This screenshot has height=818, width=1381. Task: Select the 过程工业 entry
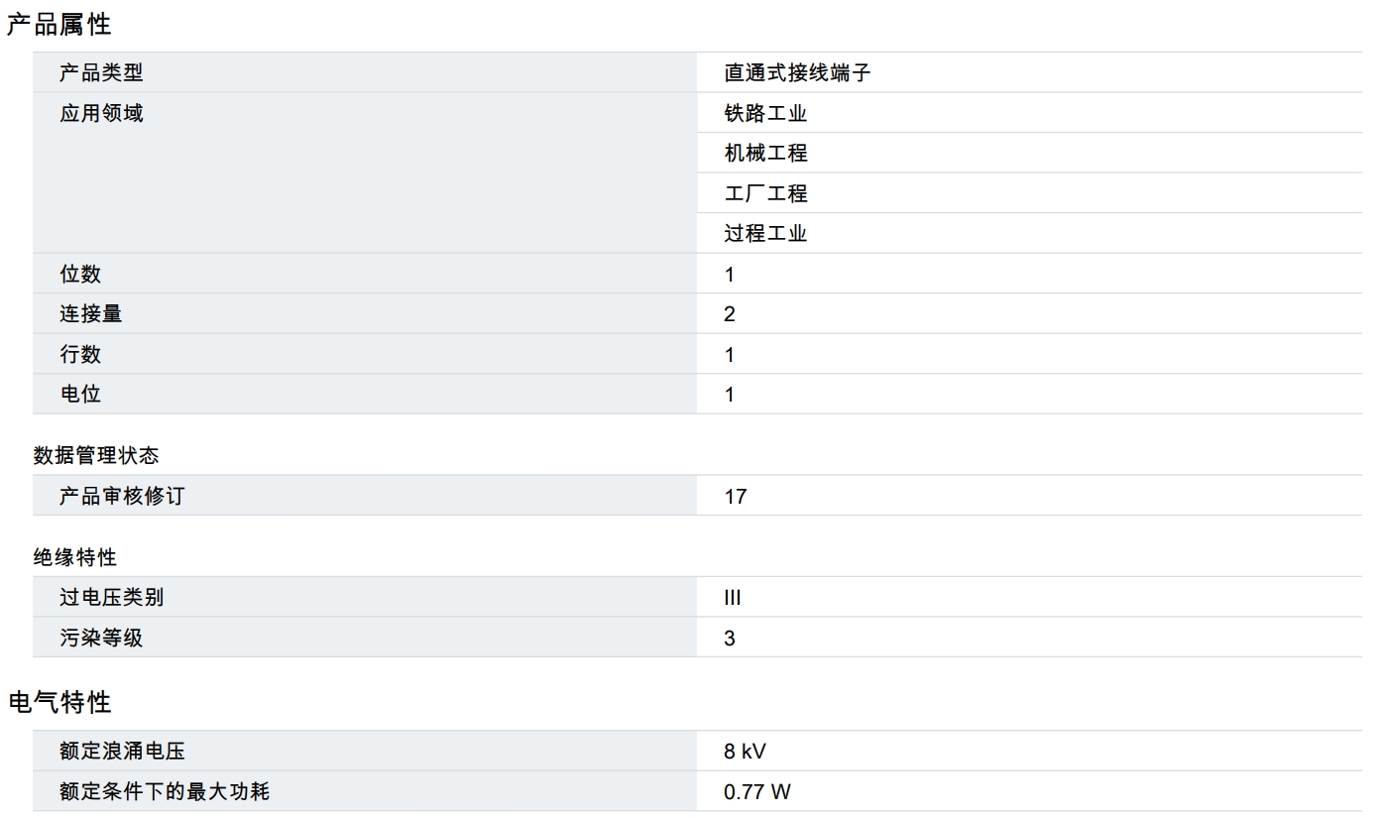765,233
